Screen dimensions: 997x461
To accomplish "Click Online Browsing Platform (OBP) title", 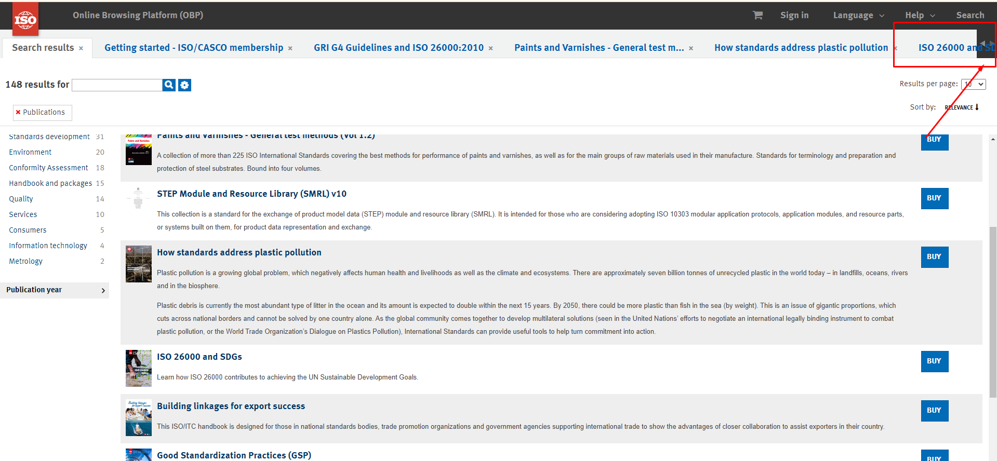I will [138, 15].
